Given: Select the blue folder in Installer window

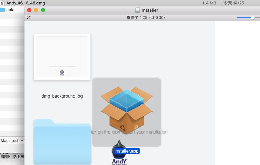Looking at the screenshot, I should 62,142.
